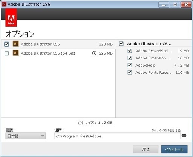Click the title bar Adobe application icon

(x=4, y=4)
